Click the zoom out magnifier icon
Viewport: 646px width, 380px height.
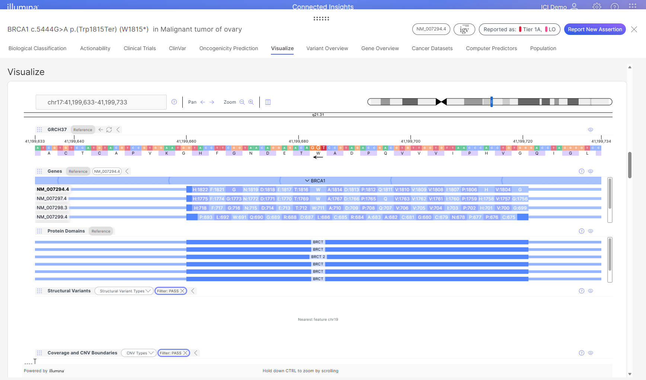click(x=242, y=102)
